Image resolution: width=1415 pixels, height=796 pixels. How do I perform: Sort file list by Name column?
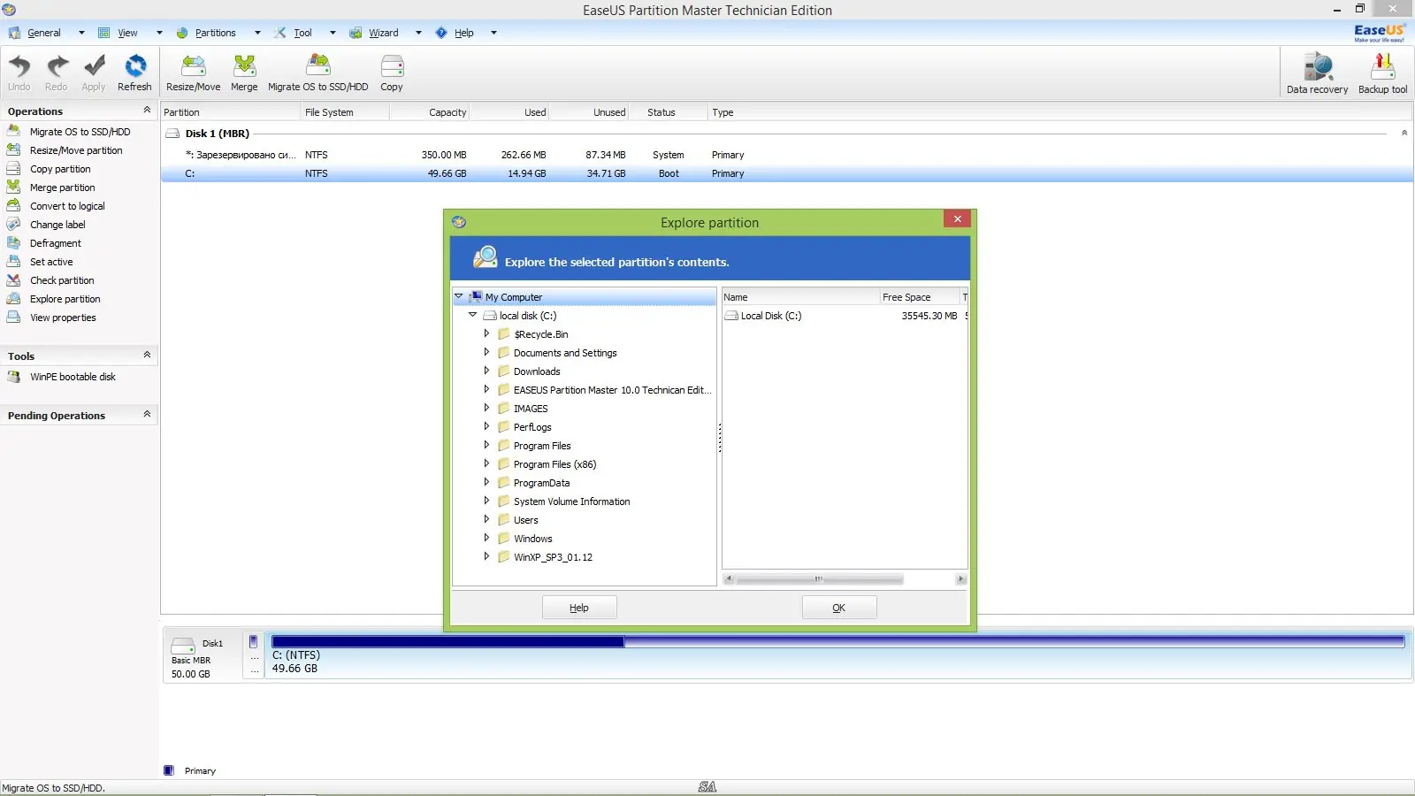[800, 297]
